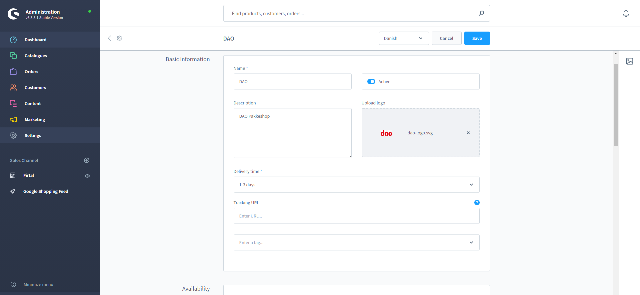Open the page settings gear next to back arrow
Screen dimensions: 640x295
click(119, 38)
